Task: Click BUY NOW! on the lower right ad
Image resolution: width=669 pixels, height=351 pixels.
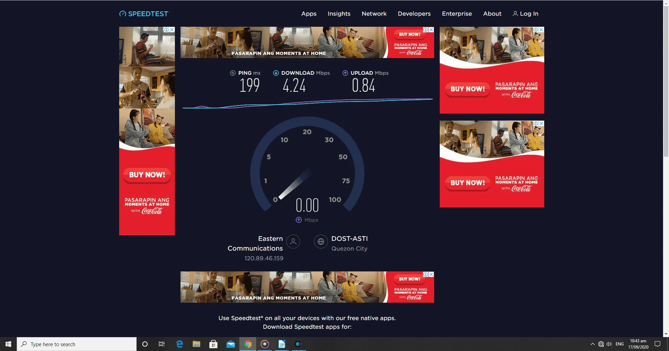Action: pyautogui.click(x=468, y=183)
